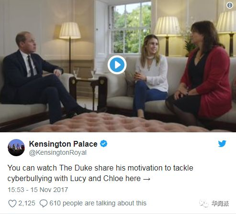Open the info icon on video corner
Viewport: 236px width, 214px height.
point(230,5)
